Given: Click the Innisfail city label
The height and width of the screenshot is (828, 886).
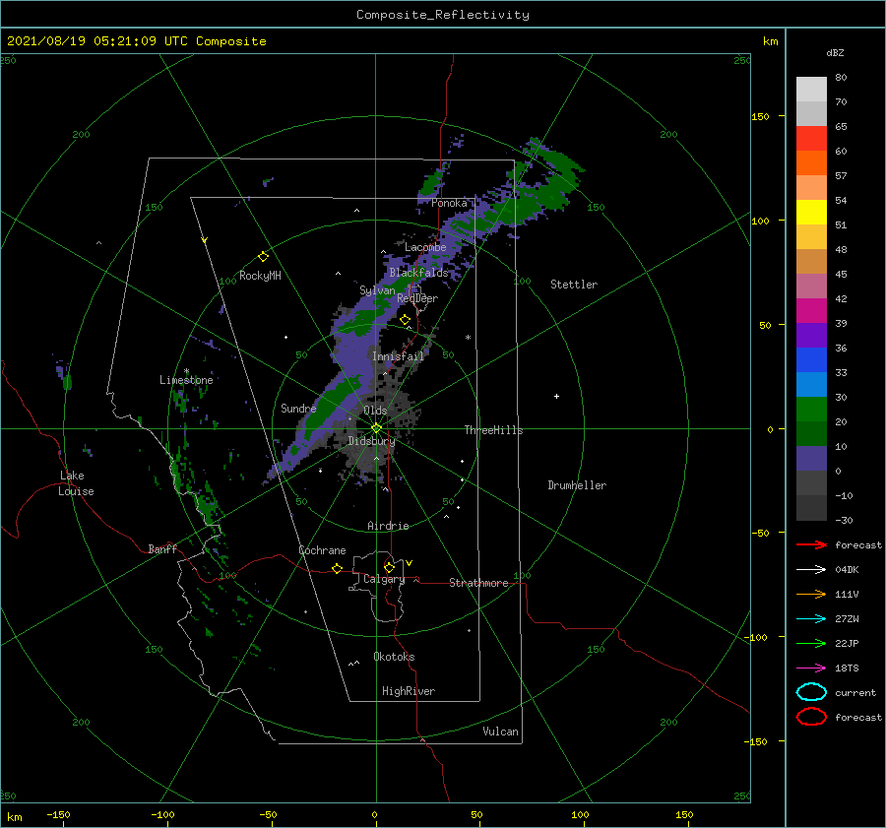Looking at the screenshot, I should coord(398,356).
